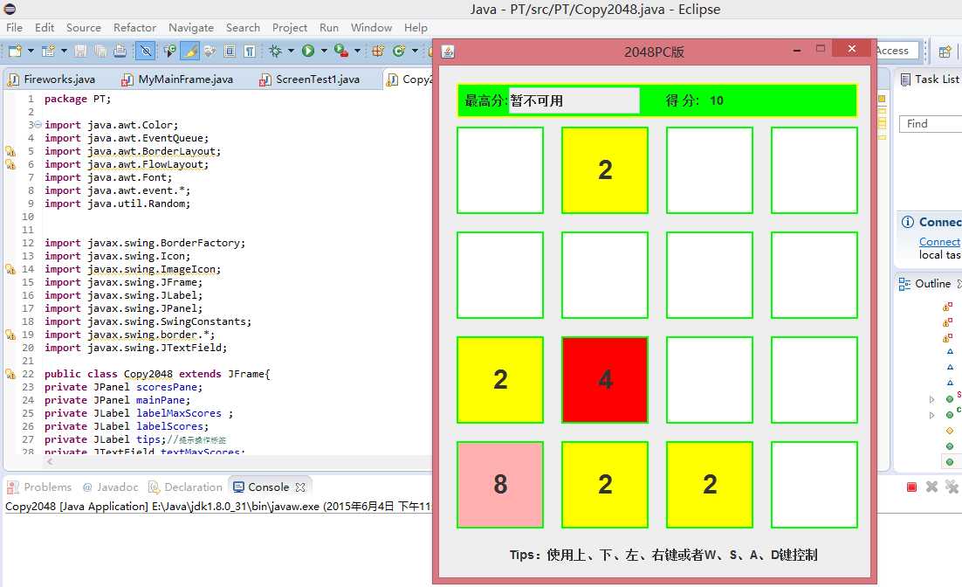
Task: Click warning marker on line 22
Action: (x=10, y=374)
